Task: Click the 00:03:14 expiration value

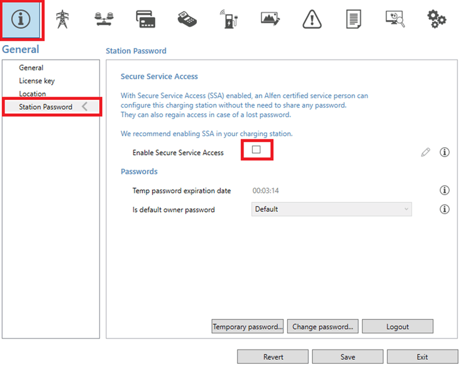Action: 266,191
